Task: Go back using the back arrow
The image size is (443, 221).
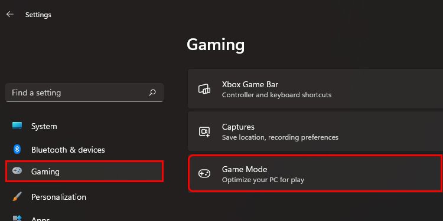Action: (10, 14)
